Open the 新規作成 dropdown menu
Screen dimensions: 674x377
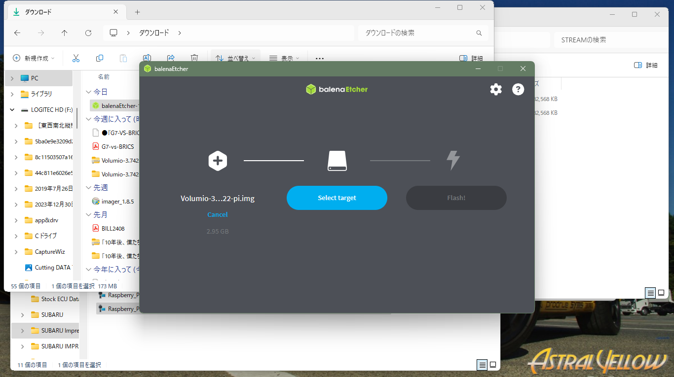[x=34, y=58]
